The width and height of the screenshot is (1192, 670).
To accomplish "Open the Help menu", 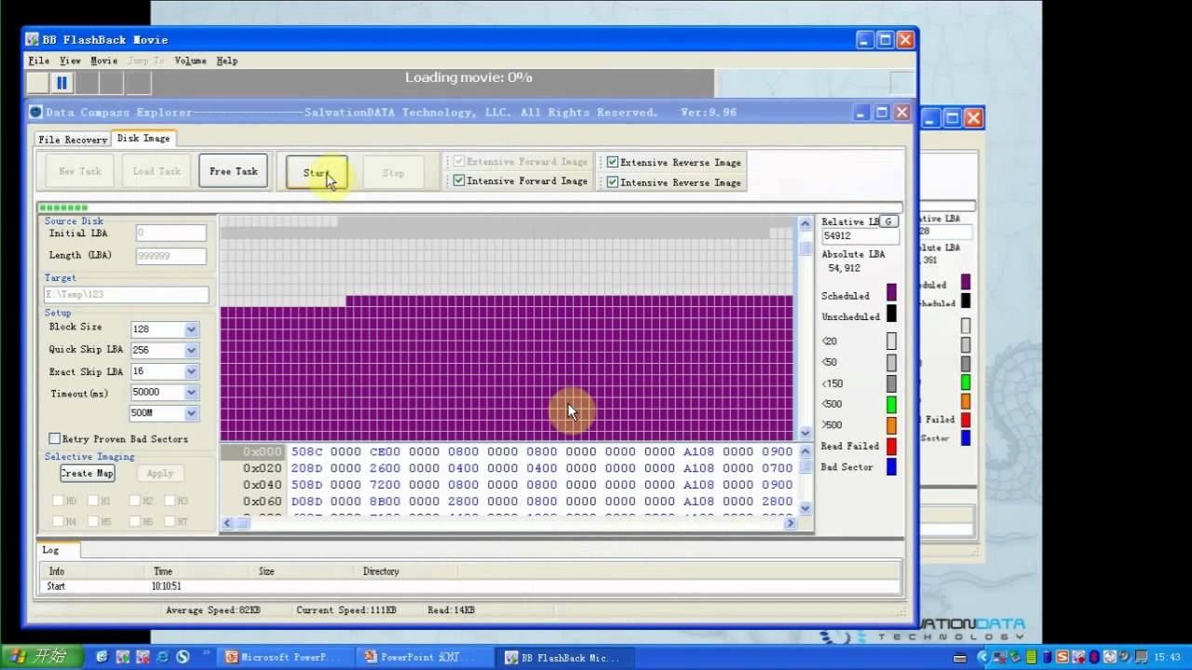I will tap(227, 60).
